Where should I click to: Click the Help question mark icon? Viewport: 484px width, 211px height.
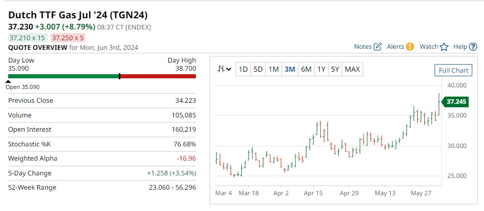coord(473,47)
